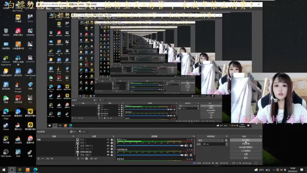
Task: Open 回收站 recycle bin icon
Action: 6,32
